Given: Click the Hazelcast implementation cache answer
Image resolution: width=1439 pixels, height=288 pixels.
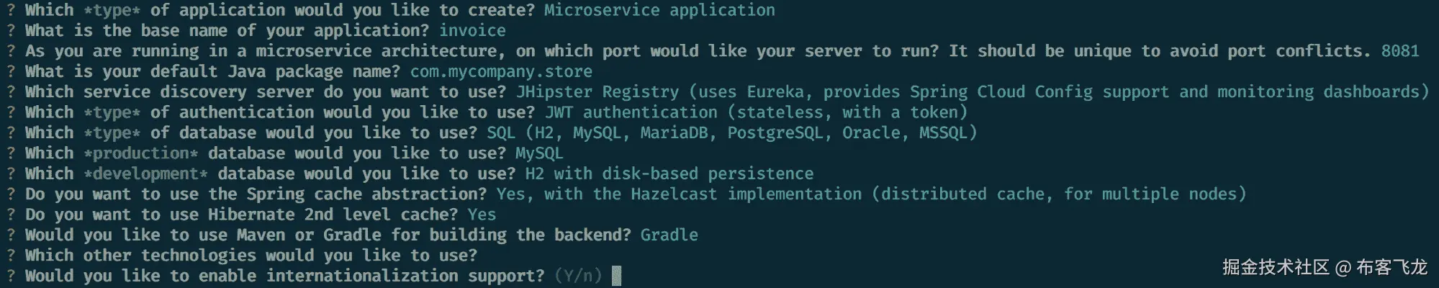Looking at the screenshot, I should click(871, 194).
